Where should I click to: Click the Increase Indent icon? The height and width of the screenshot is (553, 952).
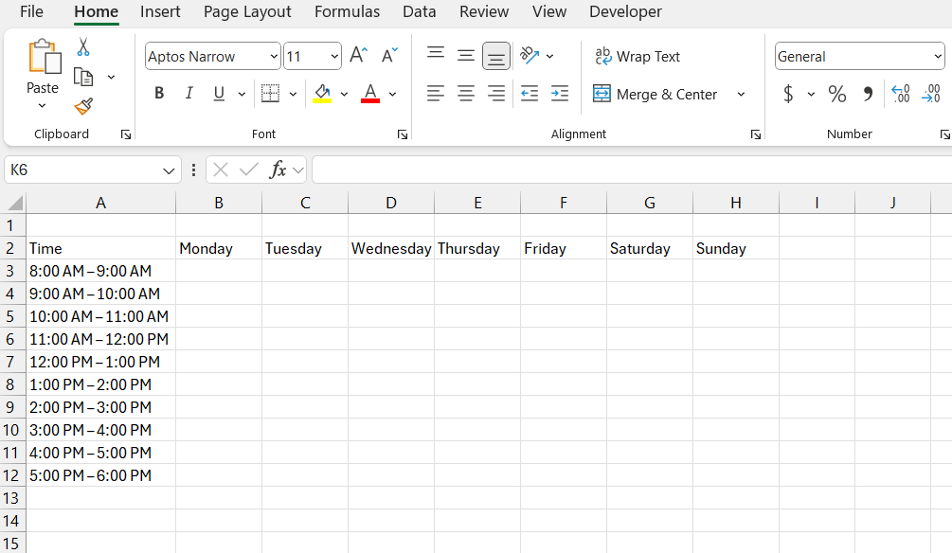click(559, 94)
